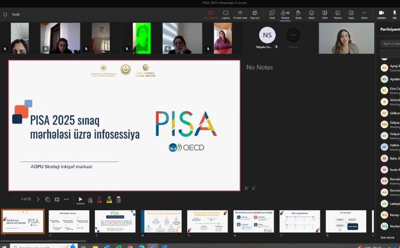Open the Apps panel
This screenshot has width=400, height=248.
[351, 14]
